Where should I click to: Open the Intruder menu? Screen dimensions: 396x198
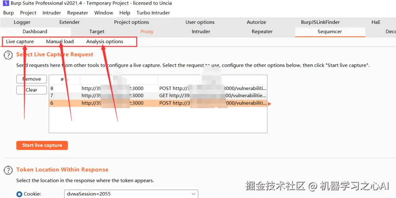coord(52,13)
